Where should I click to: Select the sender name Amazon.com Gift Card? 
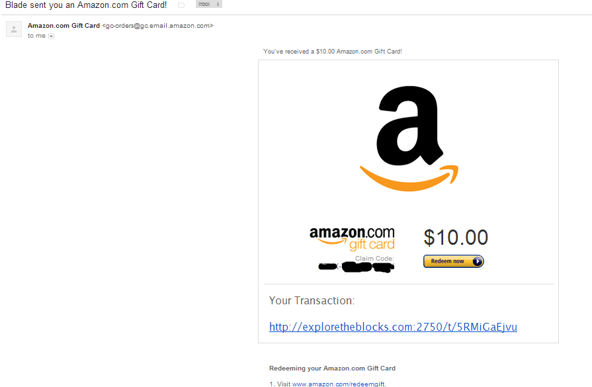tap(63, 26)
